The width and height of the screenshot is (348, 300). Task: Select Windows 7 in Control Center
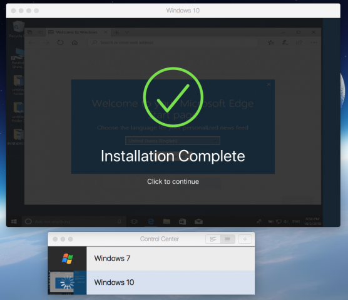[151, 258]
